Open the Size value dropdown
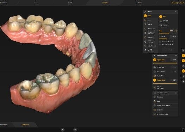185x132 pixels. (173, 31)
